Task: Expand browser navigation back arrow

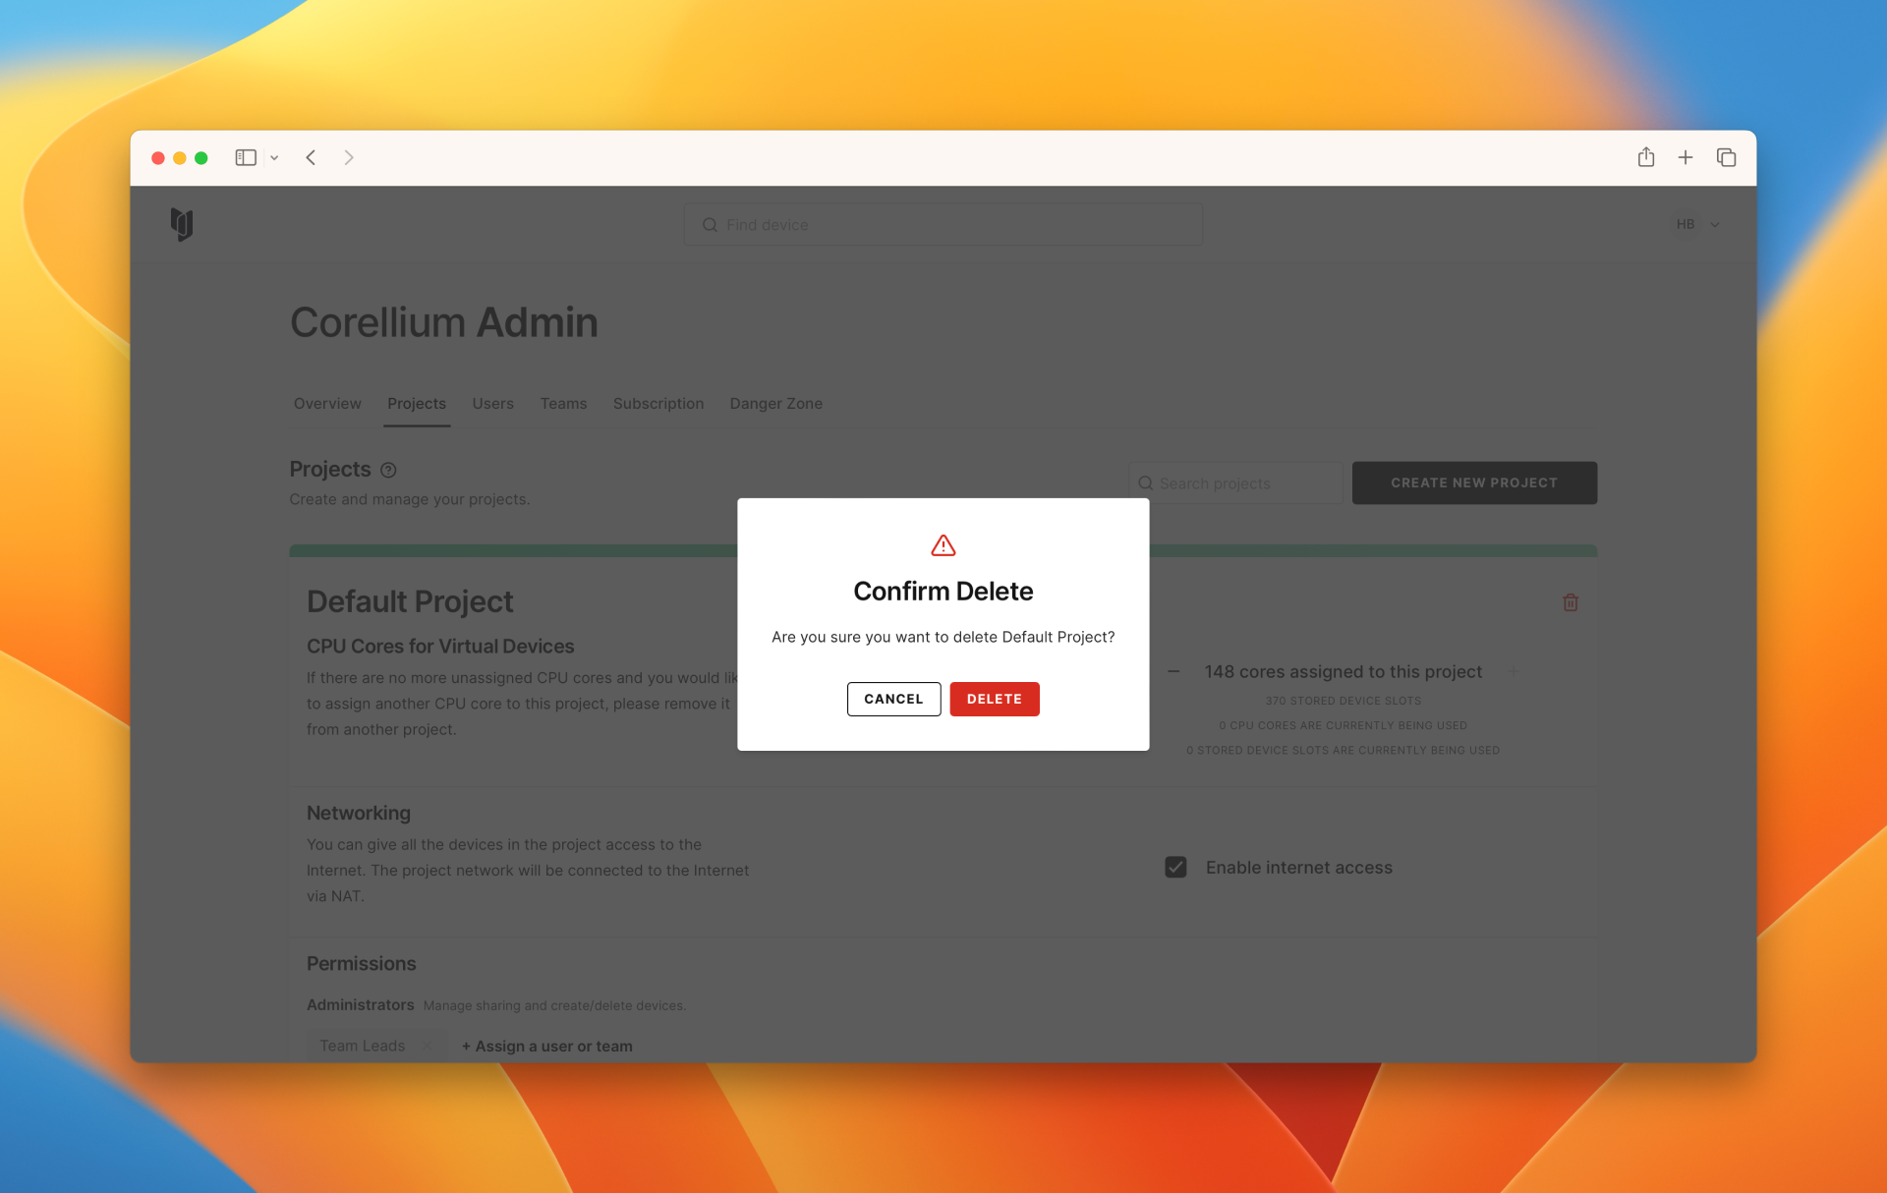Action: pyautogui.click(x=310, y=156)
